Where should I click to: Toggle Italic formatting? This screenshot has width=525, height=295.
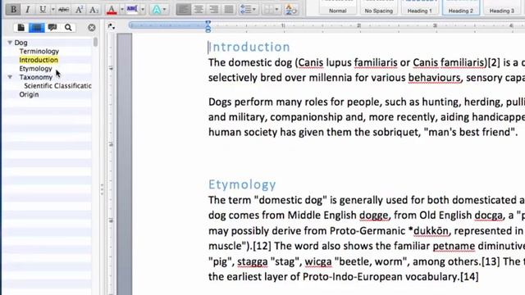coord(27,9)
